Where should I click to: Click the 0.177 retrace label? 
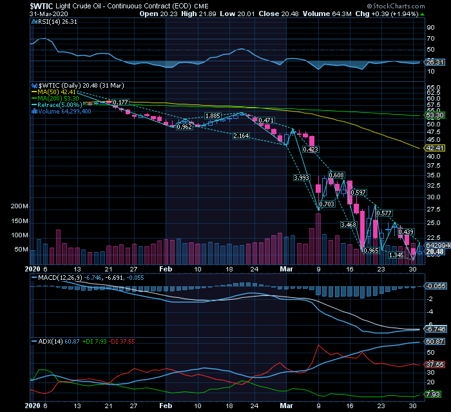click(x=120, y=103)
